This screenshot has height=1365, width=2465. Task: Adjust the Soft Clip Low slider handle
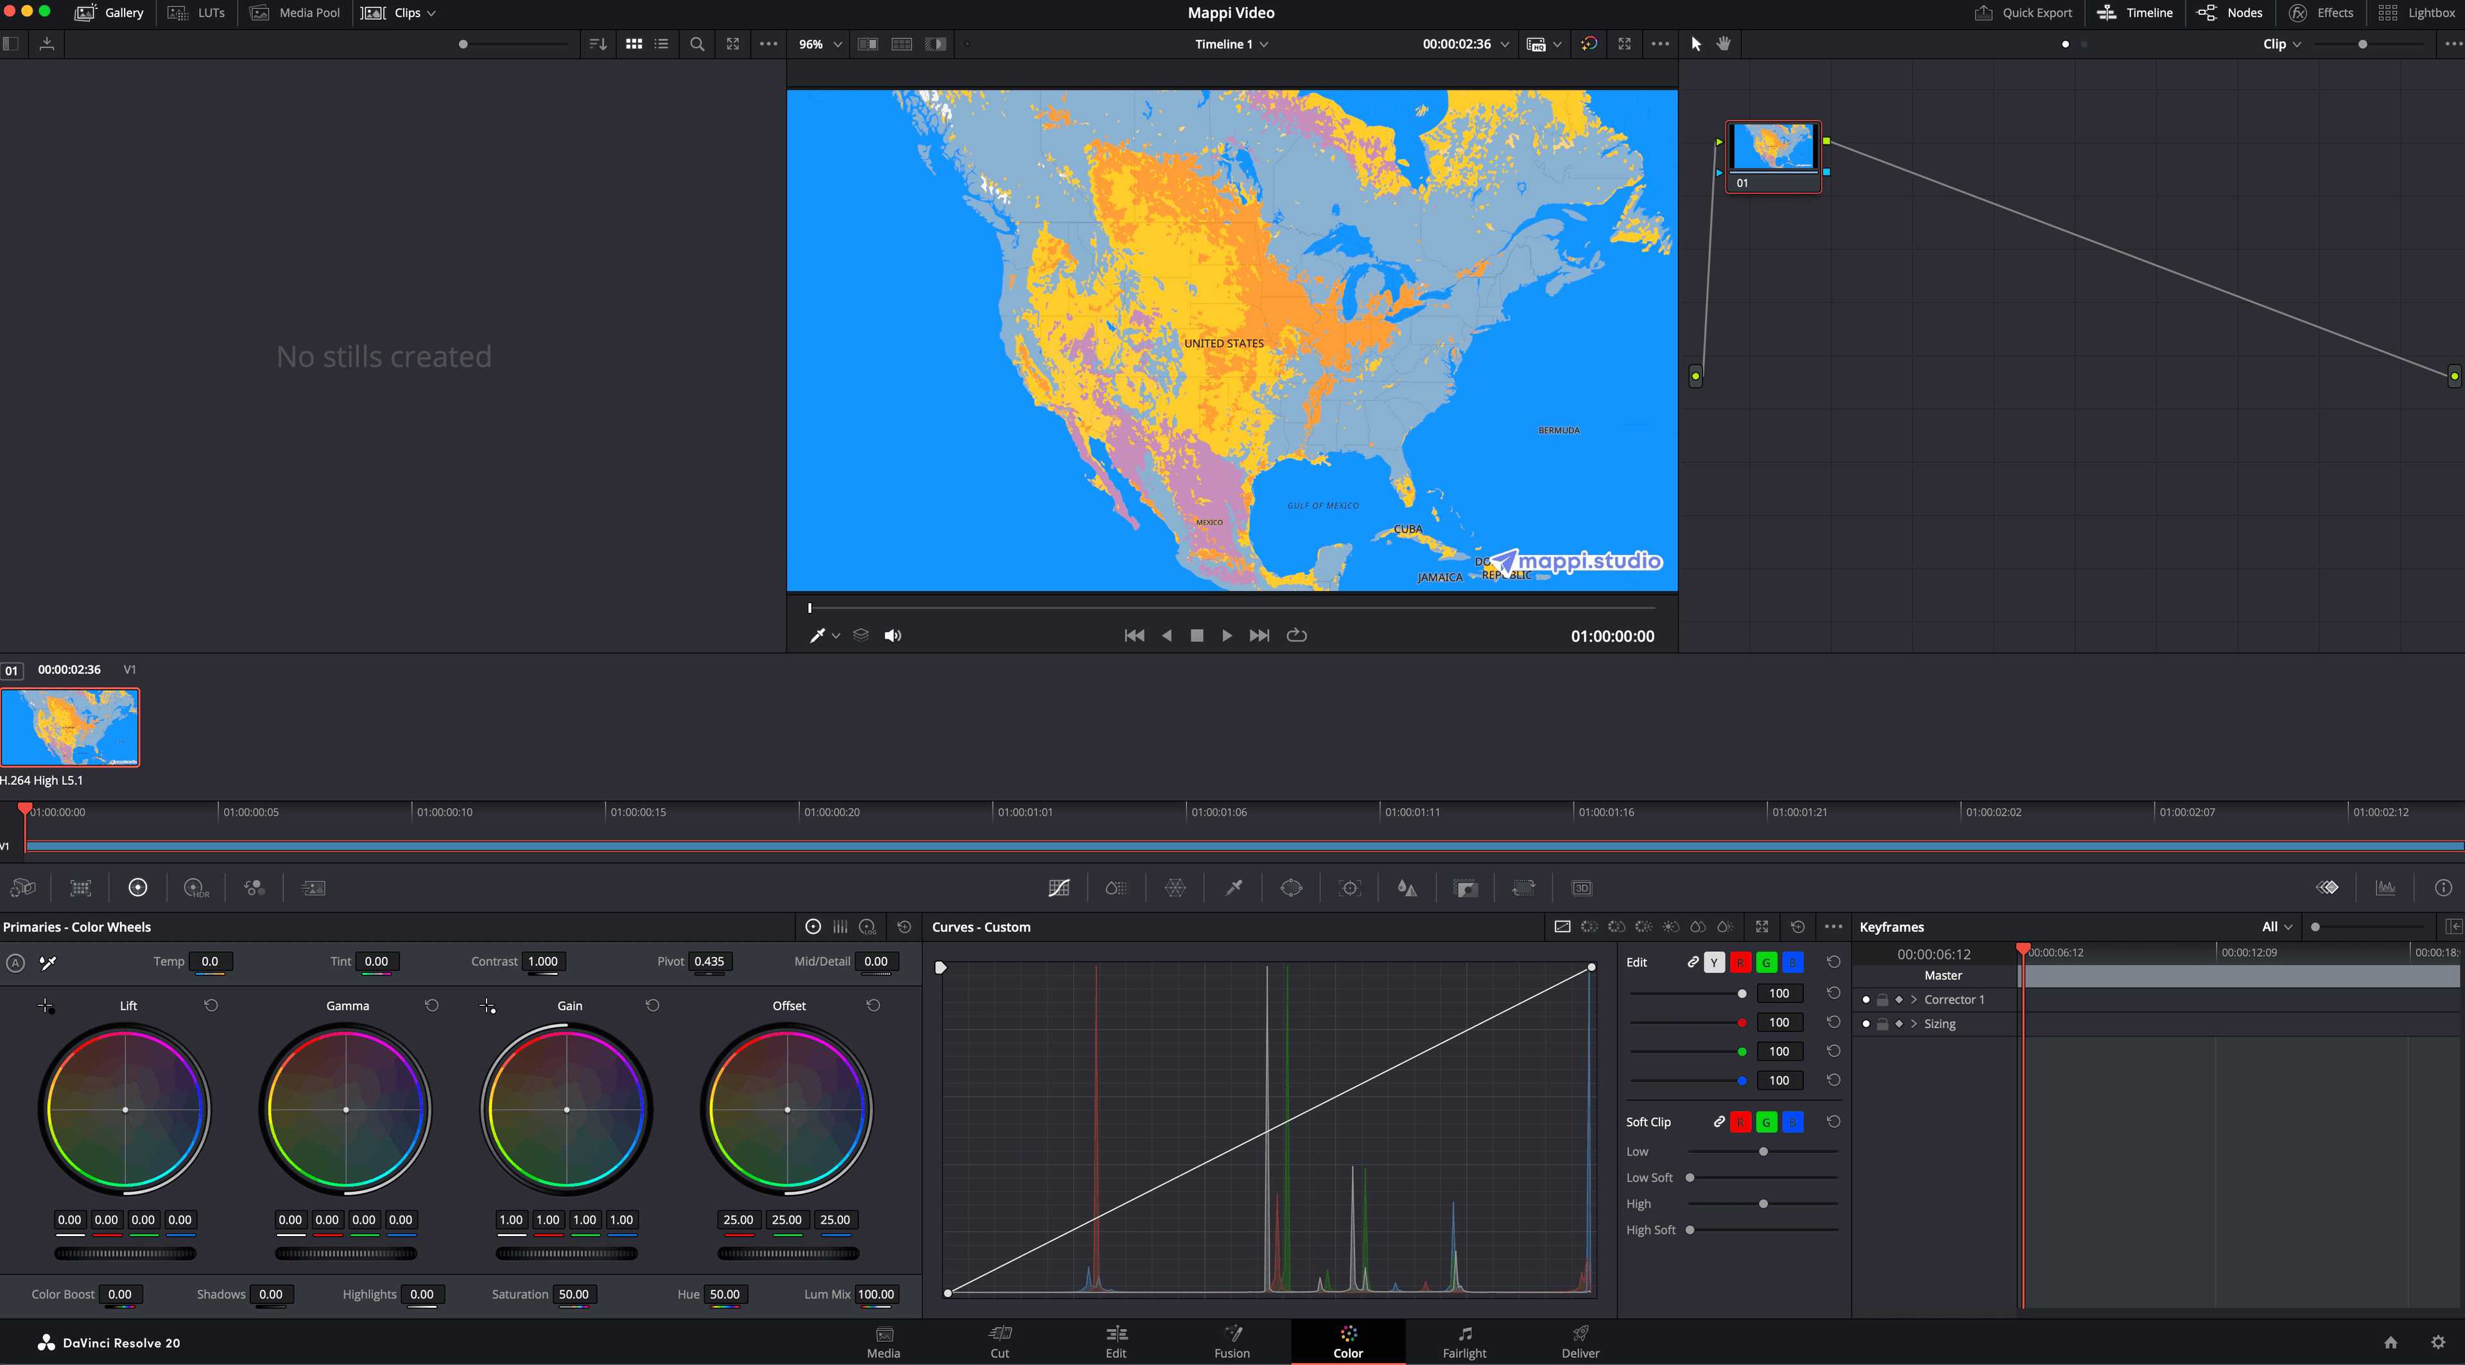pos(1763,1152)
